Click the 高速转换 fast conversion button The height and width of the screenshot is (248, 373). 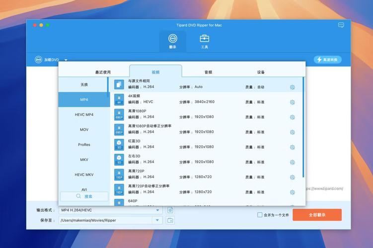(x=328, y=60)
